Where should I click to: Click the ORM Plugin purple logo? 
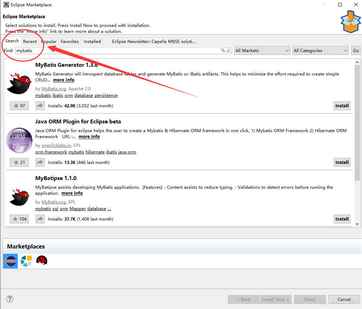(20, 141)
